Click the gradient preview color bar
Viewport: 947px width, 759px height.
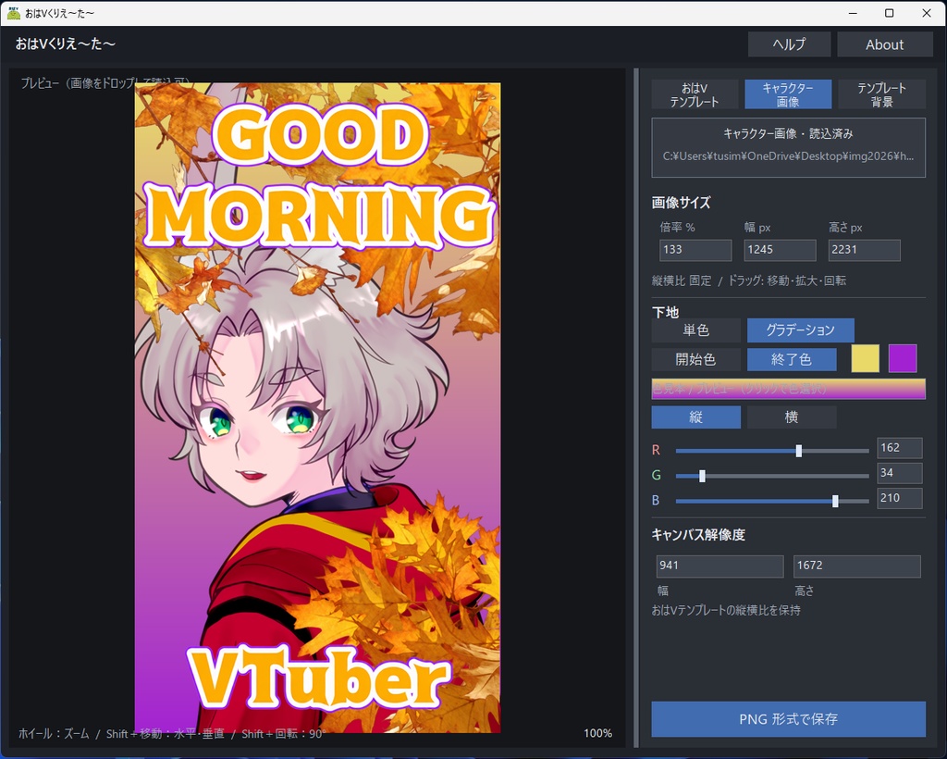click(788, 389)
